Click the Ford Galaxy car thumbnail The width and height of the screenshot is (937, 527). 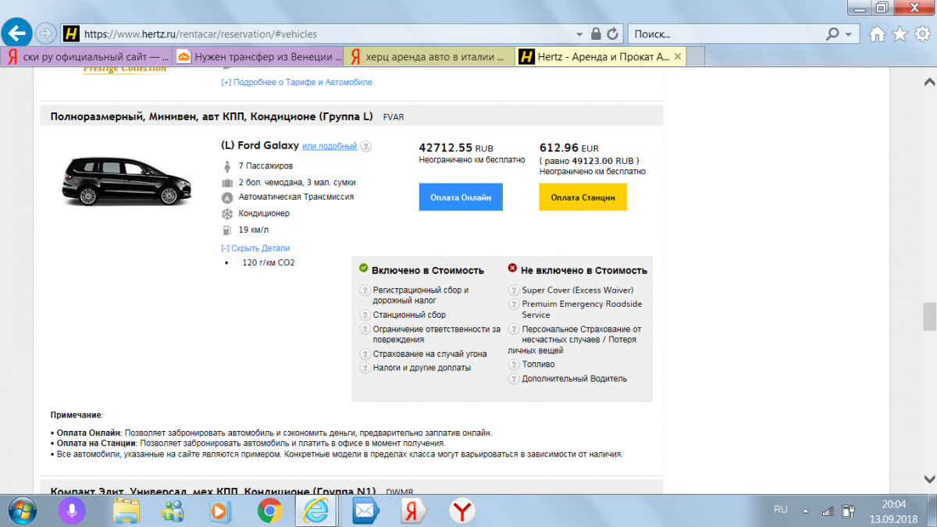coord(126,180)
